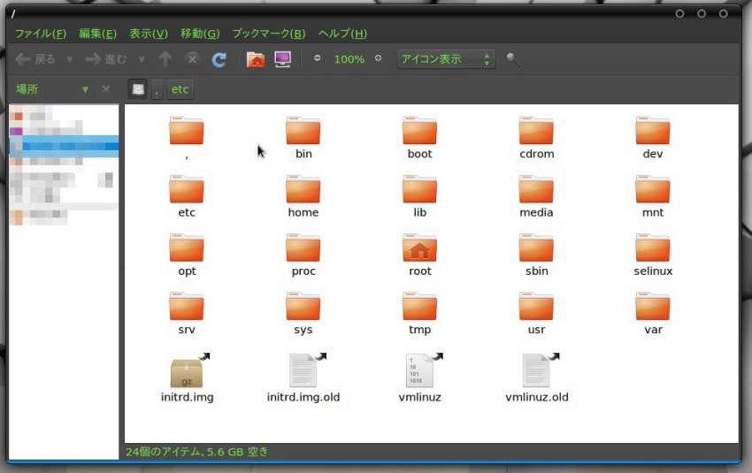752x473 pixels.
Task: Reset zoom via 100% label
Action: pos(349,59)
